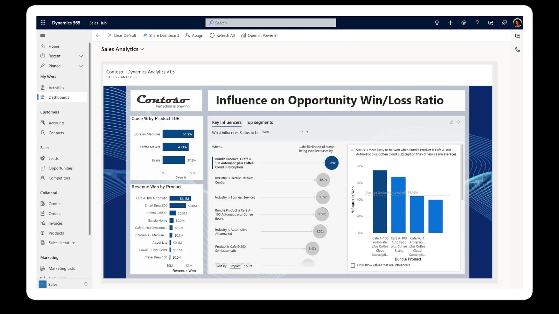Expand the Recent section chevron
Image resolution: width=559 pixels, height=314 pixels.
coord(81,56)
